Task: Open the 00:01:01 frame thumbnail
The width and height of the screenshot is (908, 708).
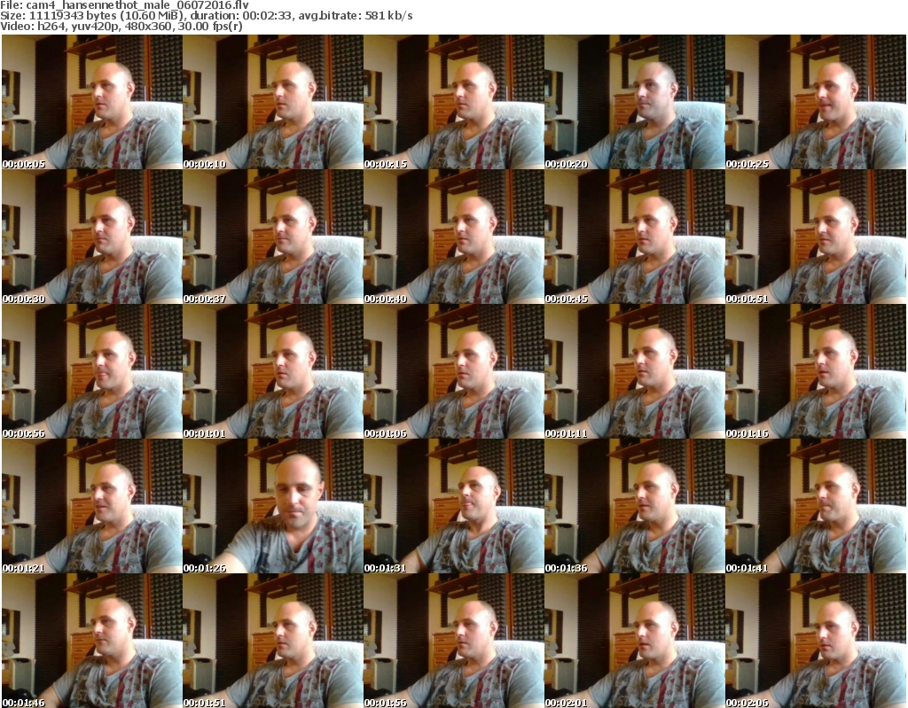Action: (x=273, y=371)
